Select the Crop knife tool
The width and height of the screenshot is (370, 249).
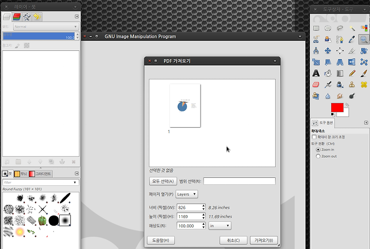[x=352, y=51]
